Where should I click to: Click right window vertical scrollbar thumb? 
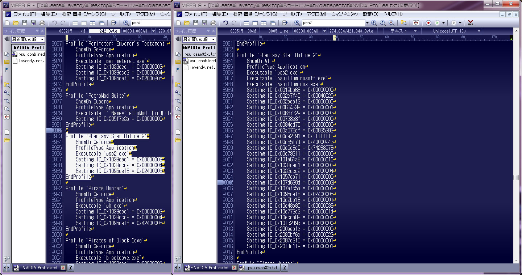coord(516,177)
